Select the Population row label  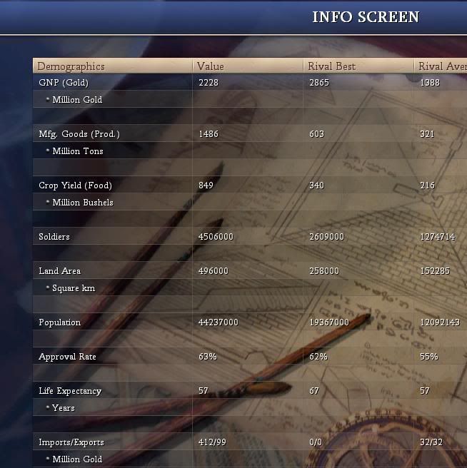point(60,322)
